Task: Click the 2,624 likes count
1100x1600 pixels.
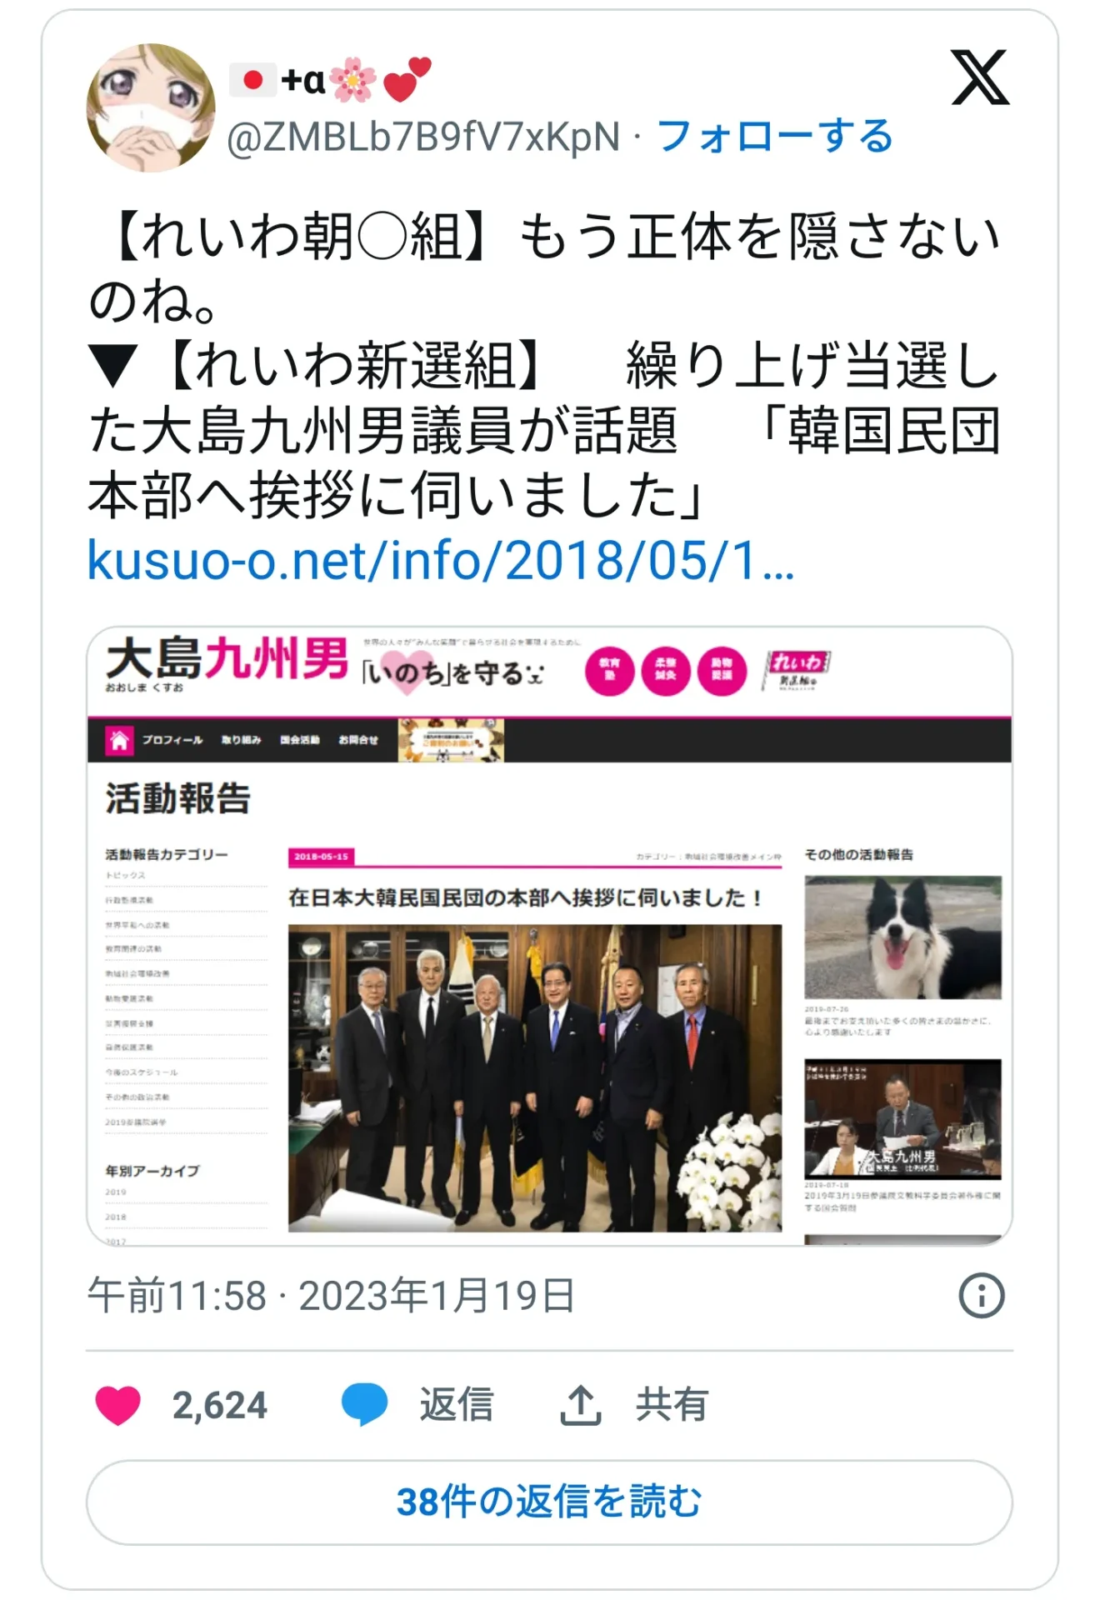Action: point(220,1405)
